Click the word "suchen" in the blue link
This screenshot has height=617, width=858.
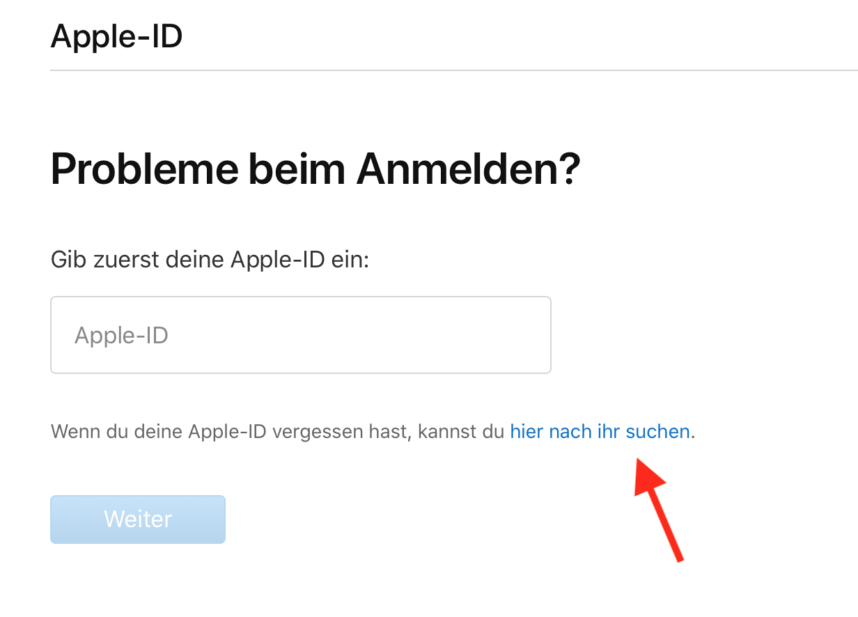point(657,432)
